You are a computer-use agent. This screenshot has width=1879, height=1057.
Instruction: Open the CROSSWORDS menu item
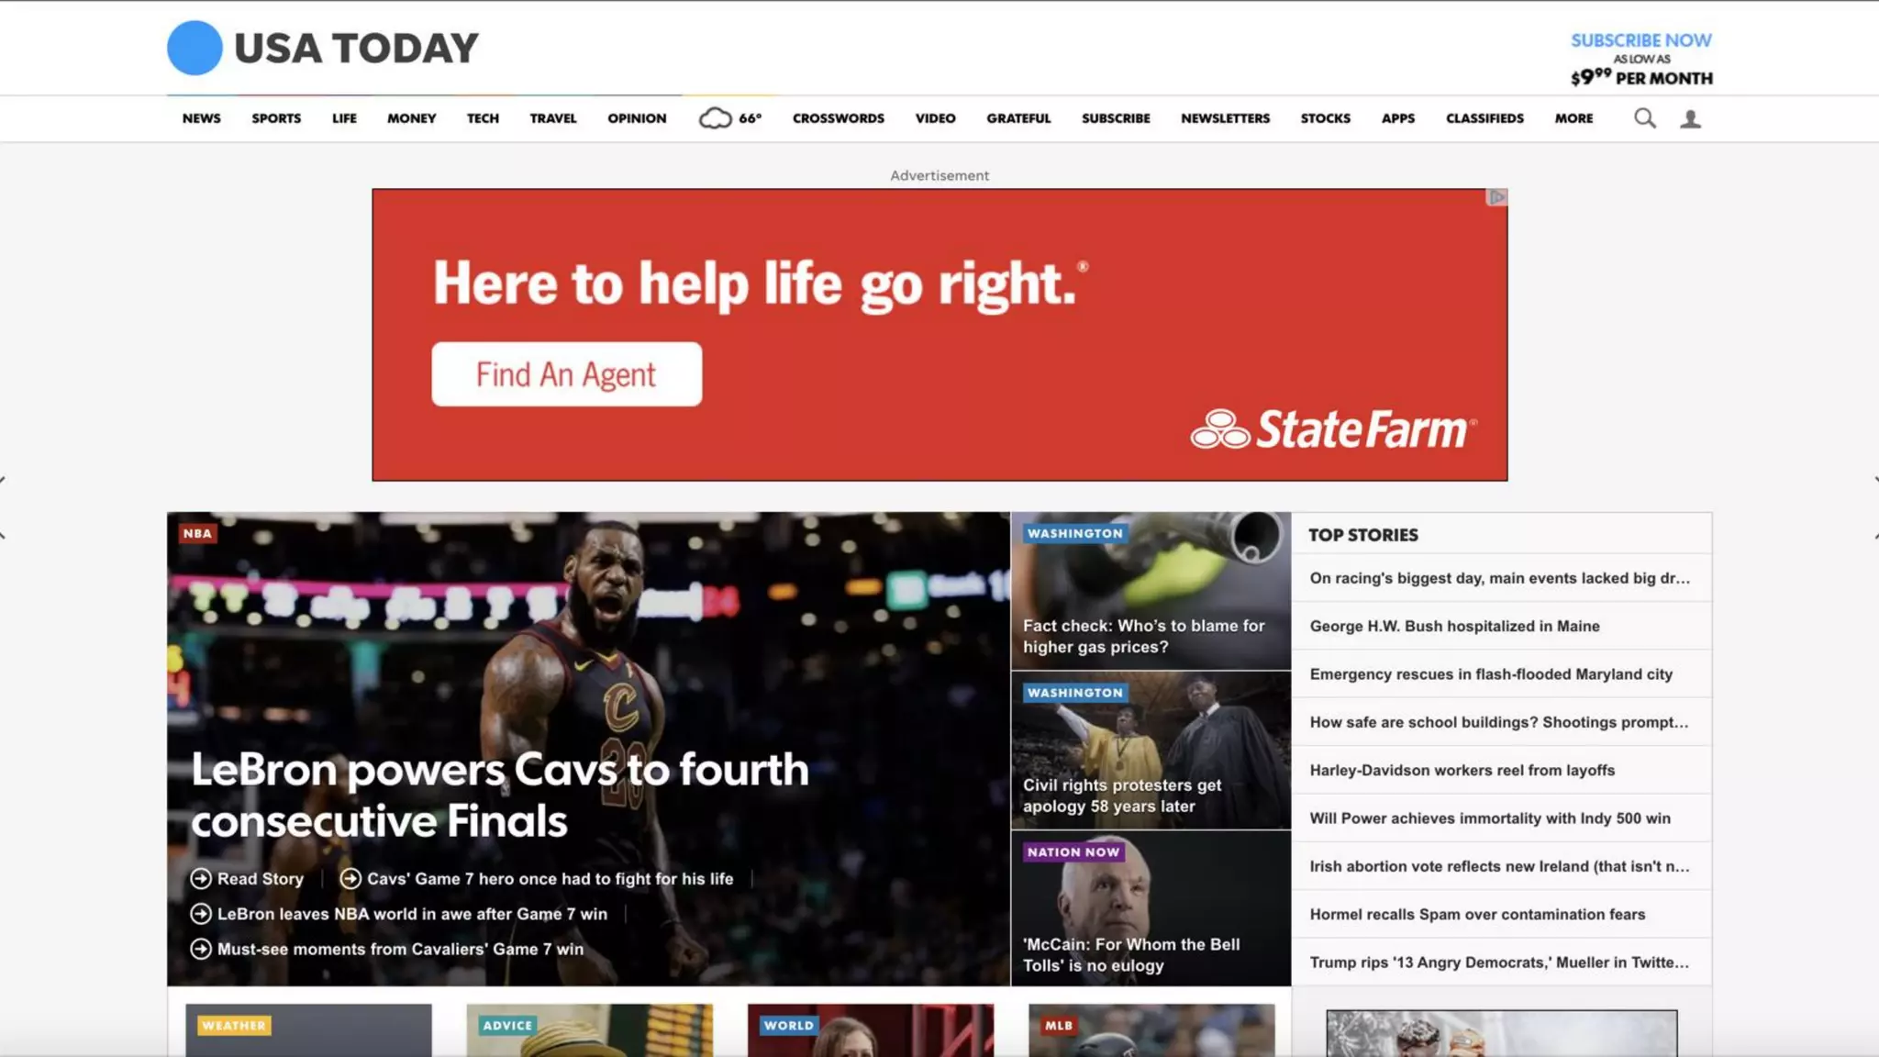click(839, 118)
